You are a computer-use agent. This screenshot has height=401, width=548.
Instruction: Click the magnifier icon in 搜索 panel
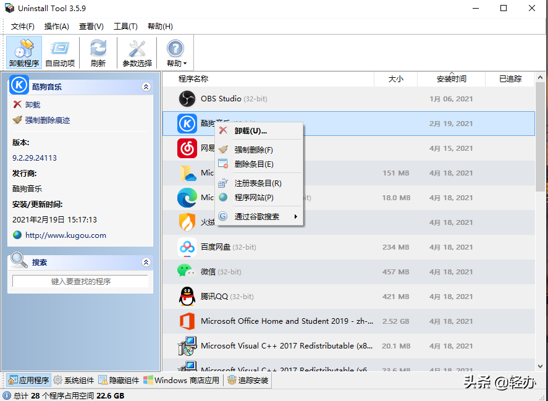[19, 260]
